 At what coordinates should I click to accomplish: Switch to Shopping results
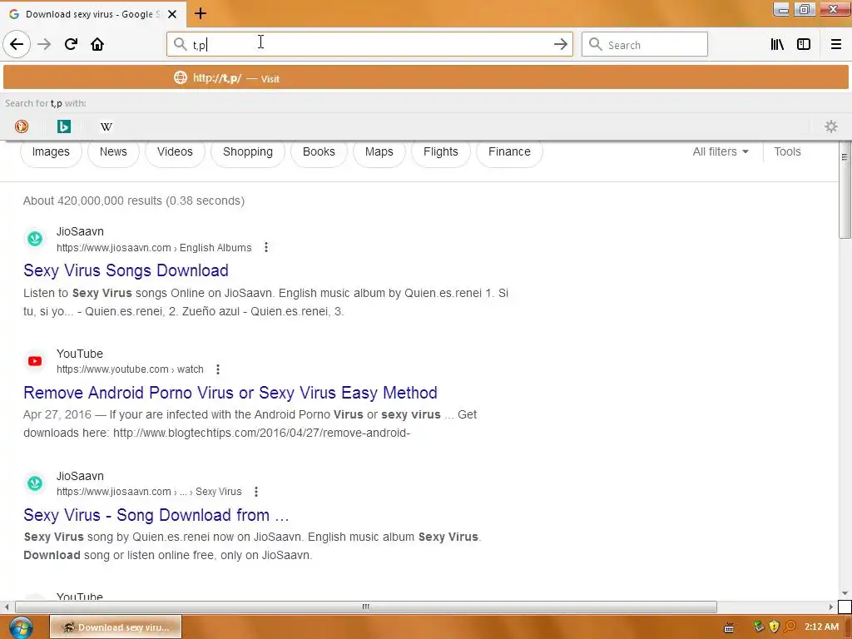(248, 151)
